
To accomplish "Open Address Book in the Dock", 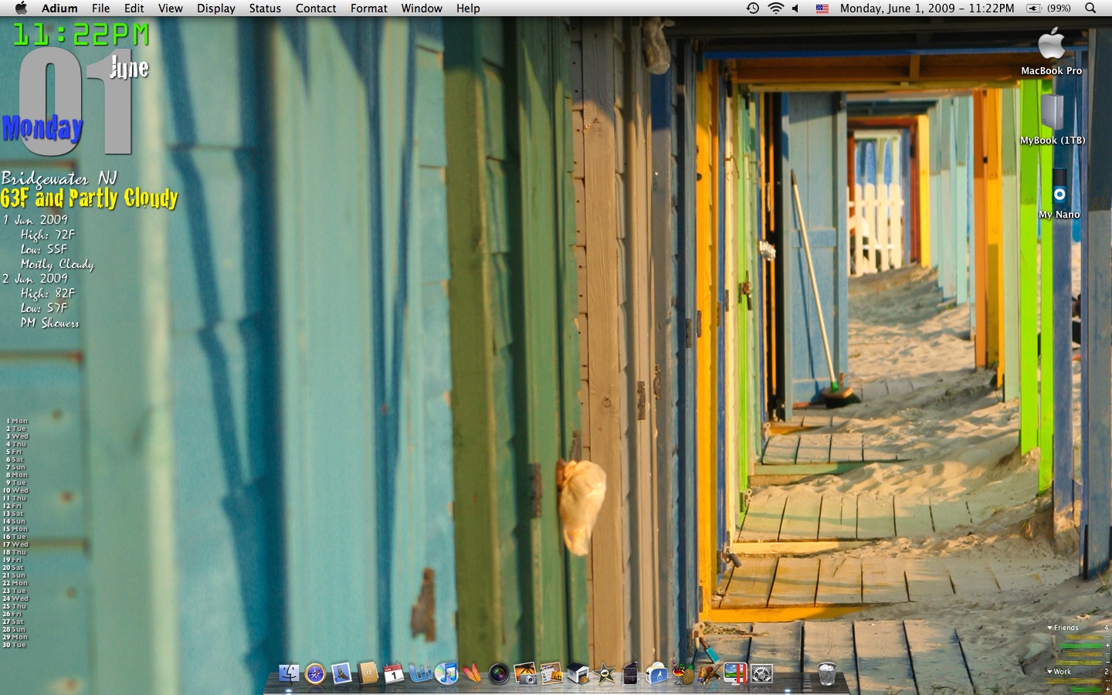I will 368,673.
